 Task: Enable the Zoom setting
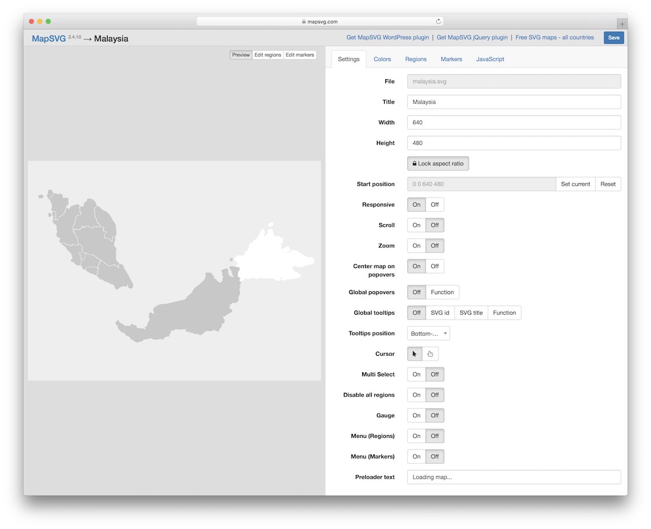click(x=416, y=246)
